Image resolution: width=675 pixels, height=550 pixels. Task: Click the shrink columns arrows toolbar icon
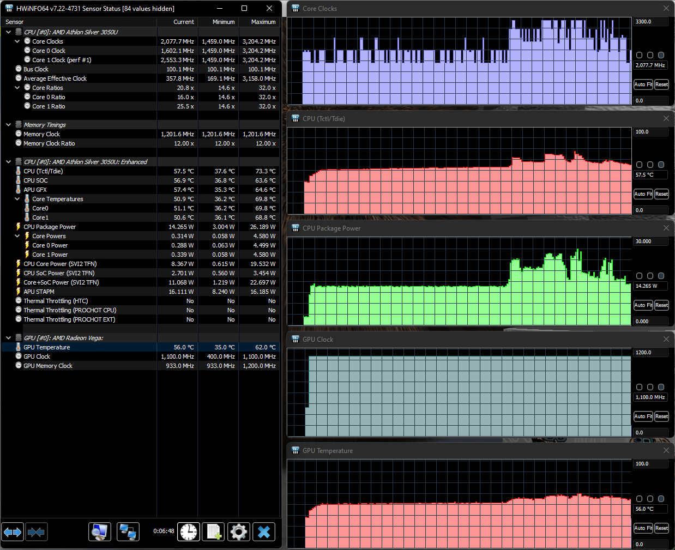click(37, 532)
